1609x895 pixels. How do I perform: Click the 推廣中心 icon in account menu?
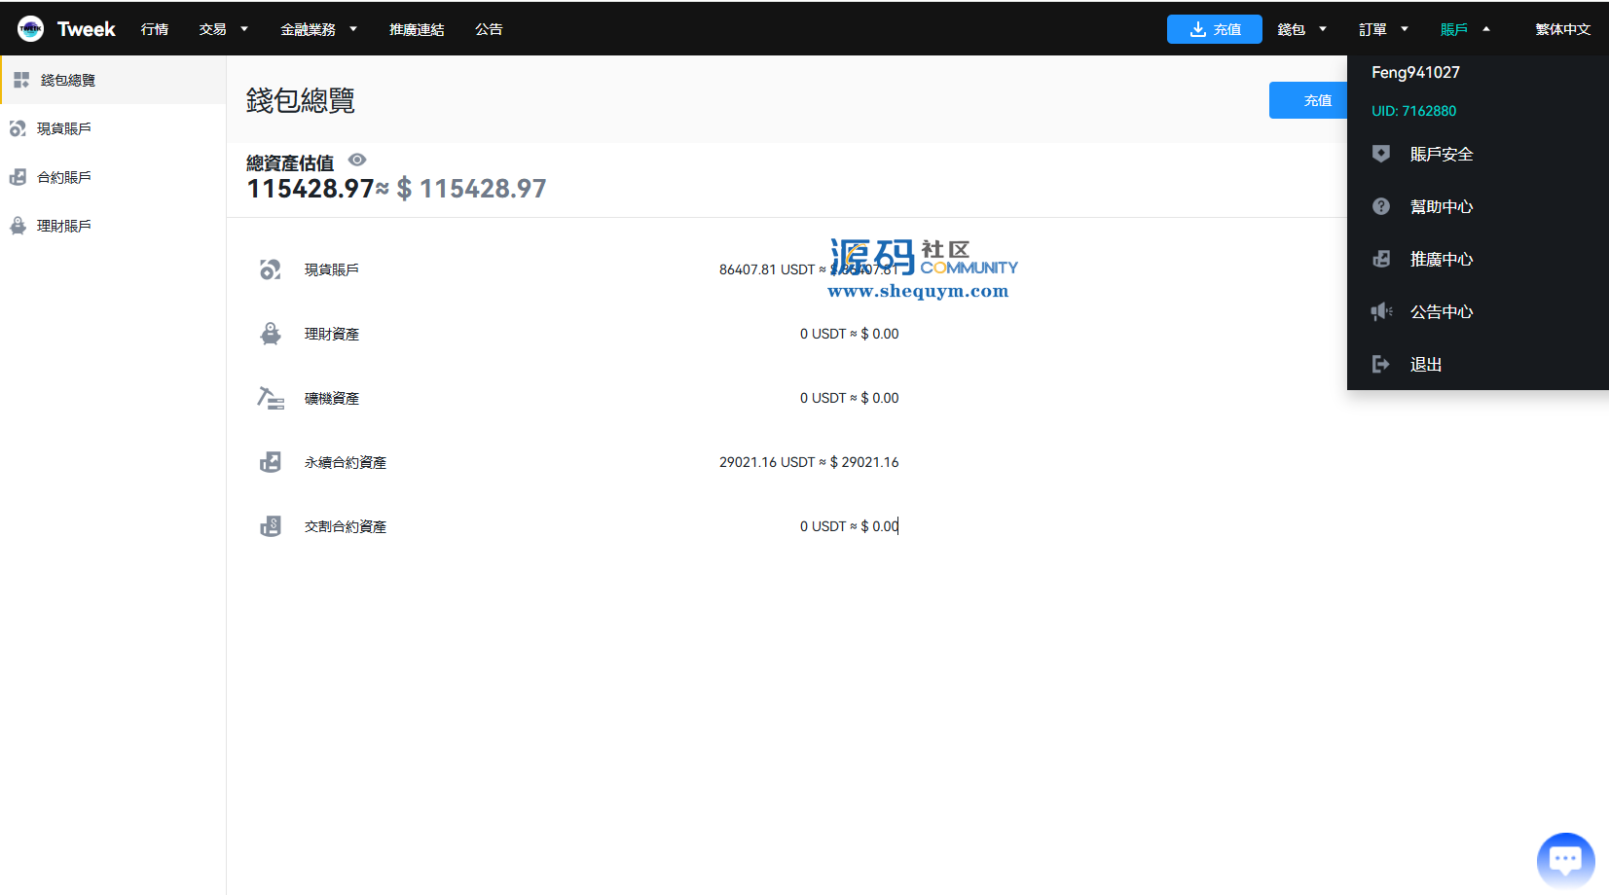(x=1380, y=259)
